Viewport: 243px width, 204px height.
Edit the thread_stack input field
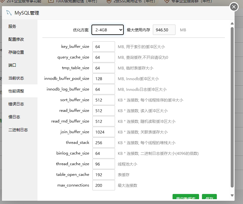(x=104, y=143)
